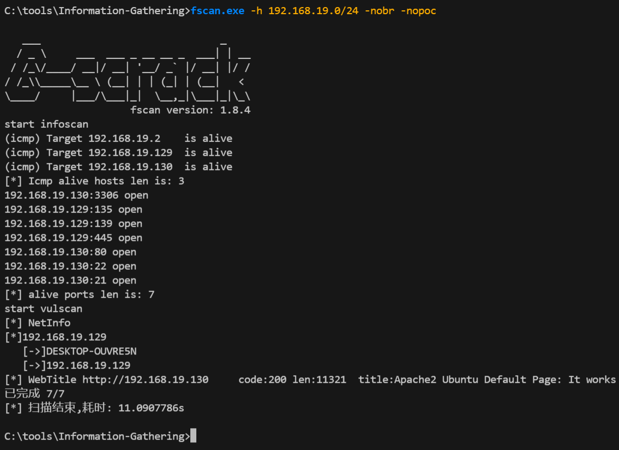
Task: Click the Apache2 Ubuntu Default Page title text
Action: (477, 380)
